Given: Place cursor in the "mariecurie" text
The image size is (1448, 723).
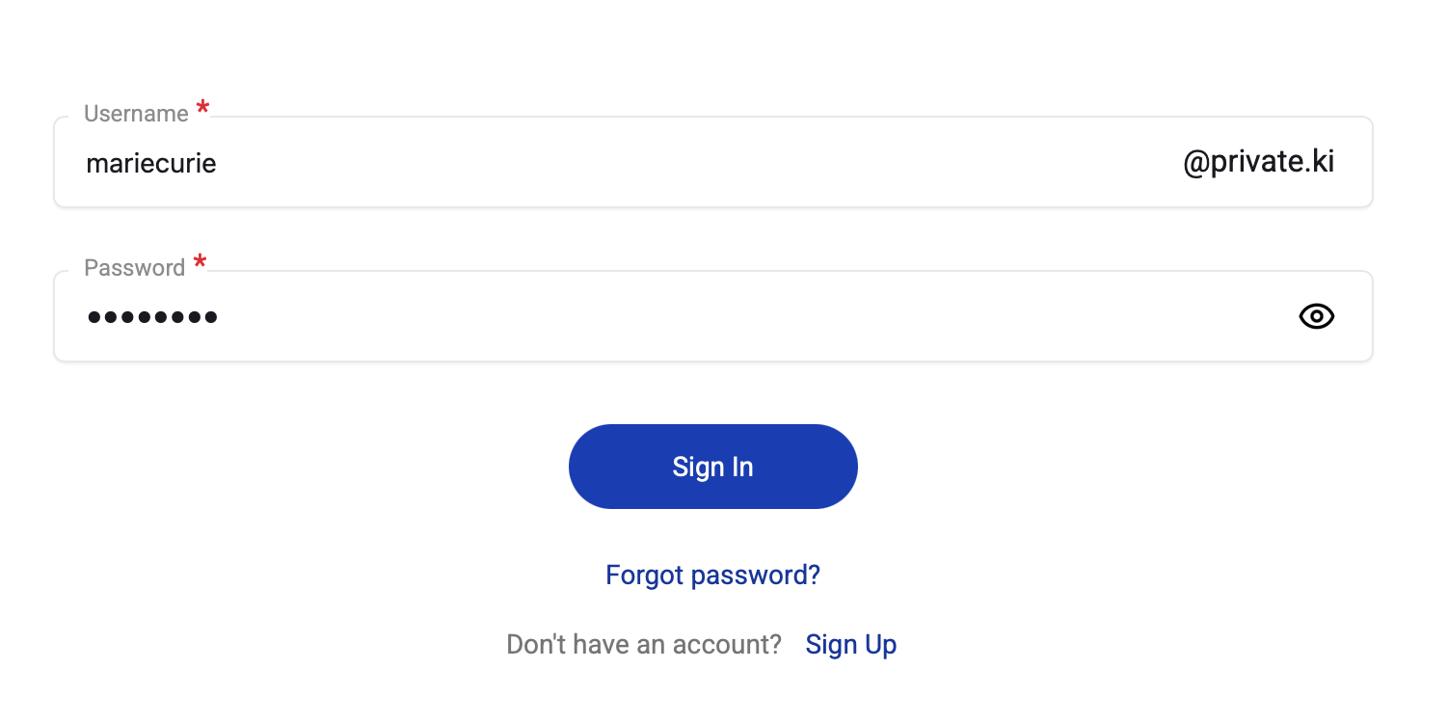Looking at the screenshot, I should tap(150, 163).
